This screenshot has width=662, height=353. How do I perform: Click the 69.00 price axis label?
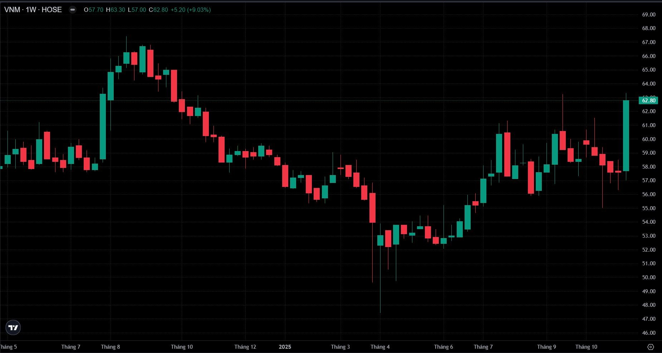click(x=649, y=15)
